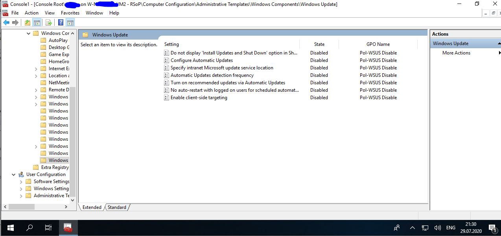Screen dimensions: 501x236
Task: Click the volume speaker tray icon
Action: (x=437, y=228)
